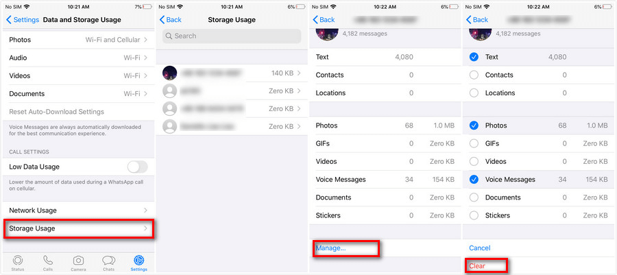Open Network Usage disclosure arrow
Image resolution: width=617 pixels, height=275 pixels.
tap(145, 211)
